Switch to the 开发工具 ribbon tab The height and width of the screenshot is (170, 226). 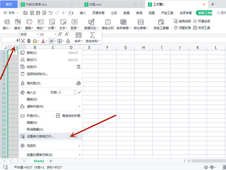tap(167, 13)
